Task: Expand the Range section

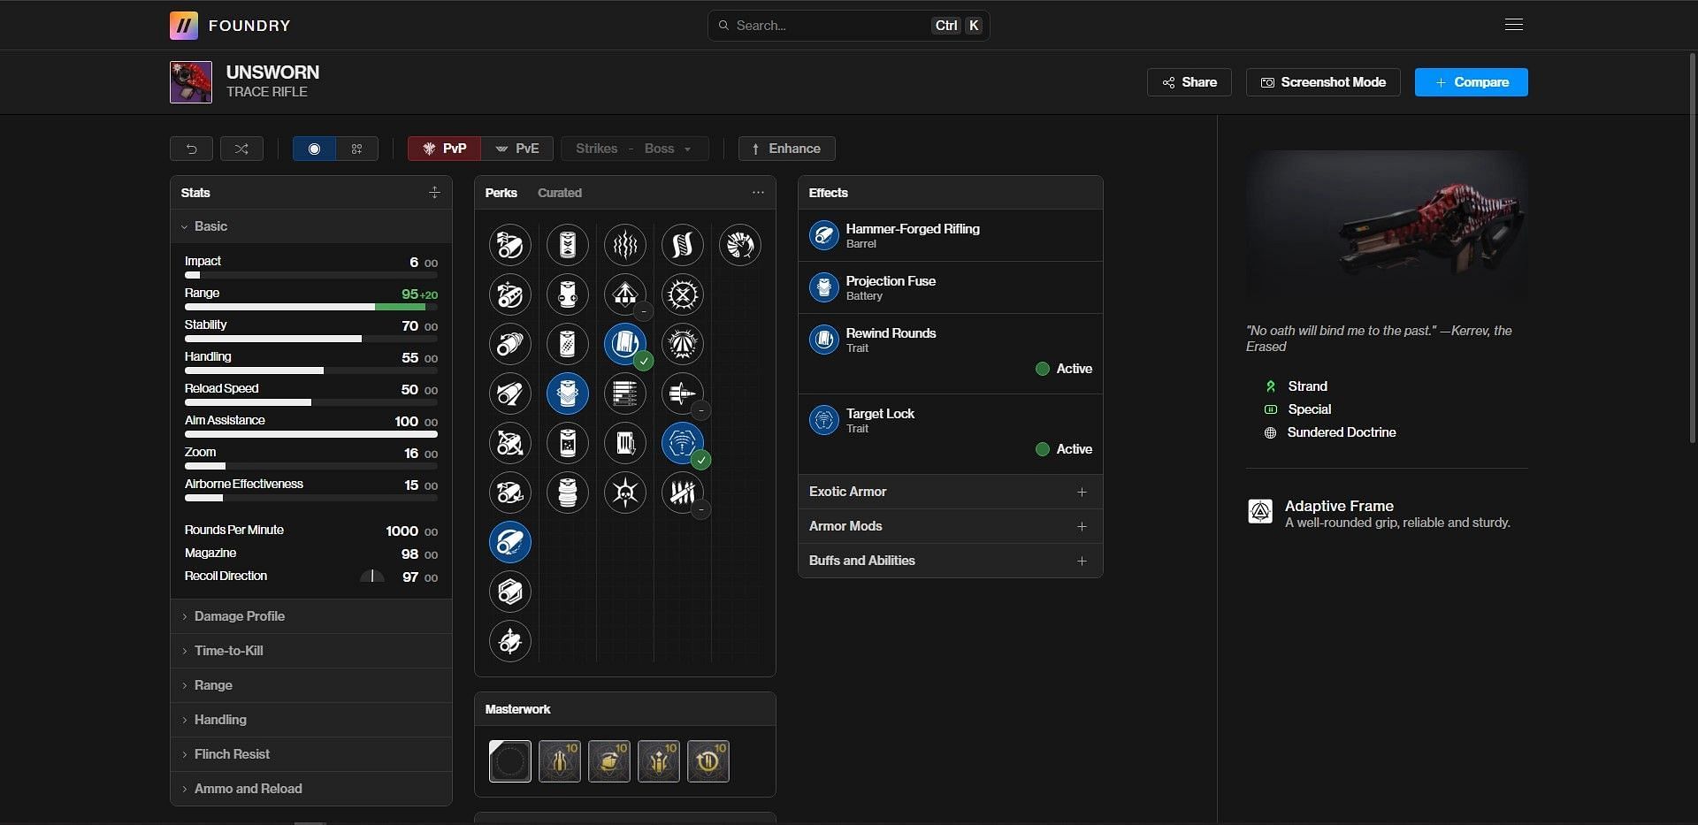Action: click(x=310, y=685)
